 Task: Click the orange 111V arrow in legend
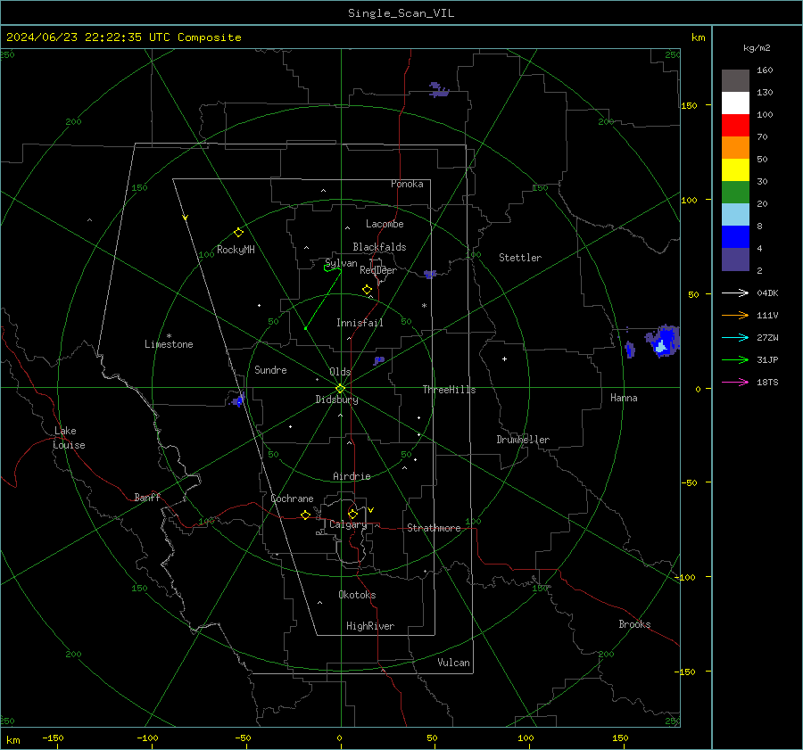[x=735, y=316]
